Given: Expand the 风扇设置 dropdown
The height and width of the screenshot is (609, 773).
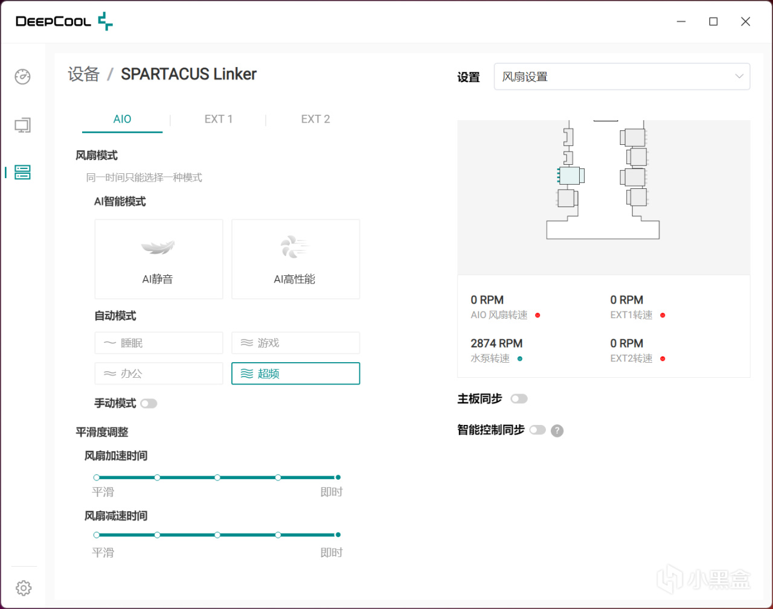Looking at the screenshot, I should click(622, 77).
